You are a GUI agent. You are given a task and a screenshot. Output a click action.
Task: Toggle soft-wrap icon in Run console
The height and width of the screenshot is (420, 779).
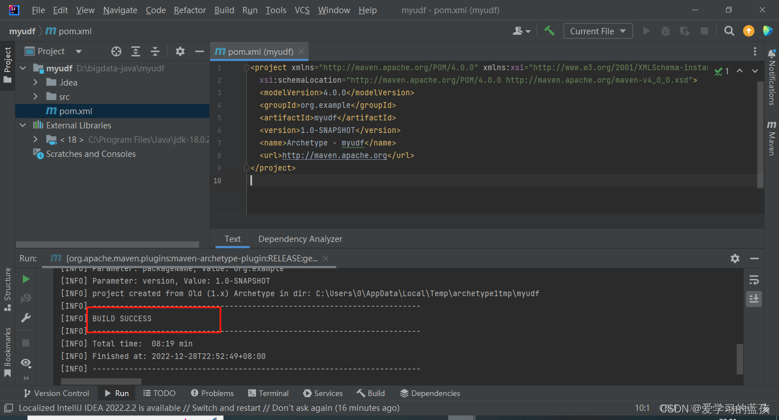coord(754,279)
